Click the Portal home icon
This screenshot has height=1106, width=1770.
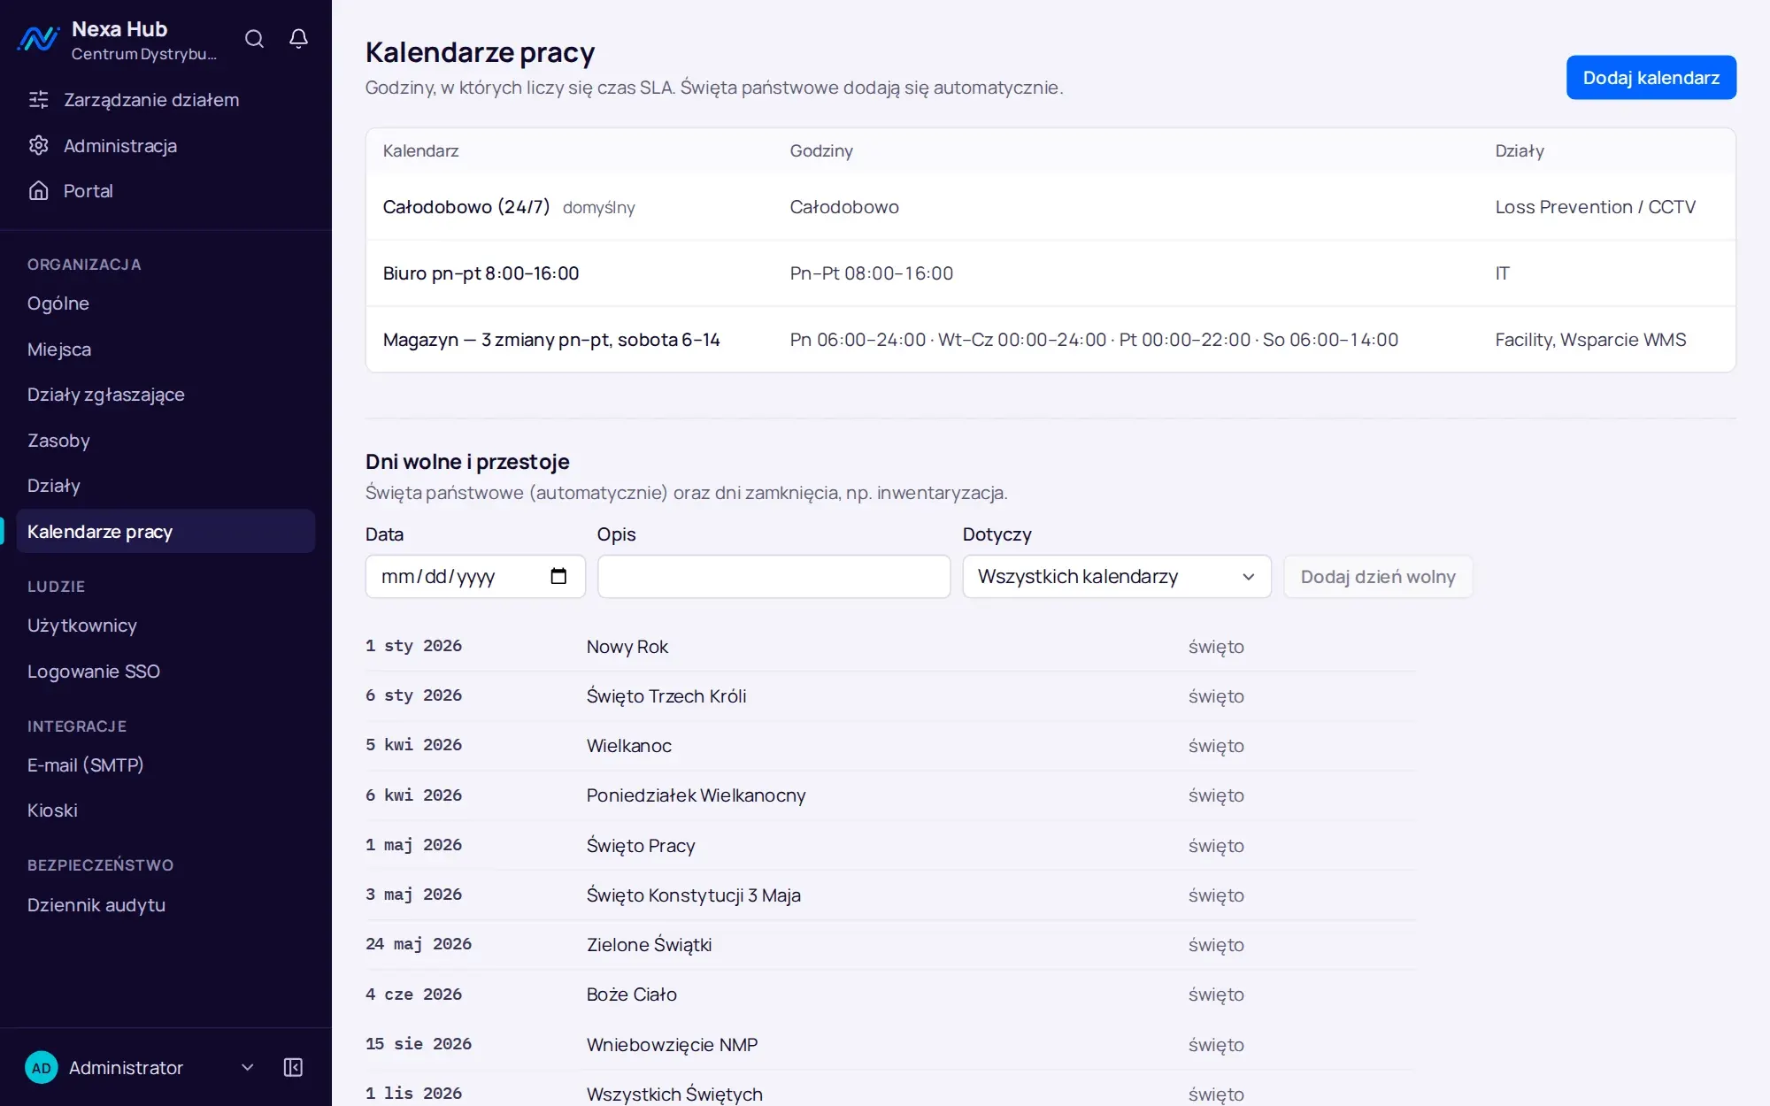(38, 190)
